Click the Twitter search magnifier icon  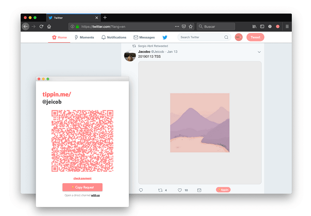click(226, 37)
